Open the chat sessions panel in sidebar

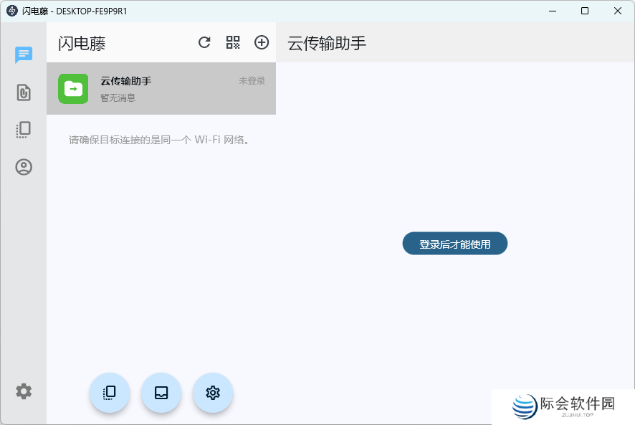(24, 54)
